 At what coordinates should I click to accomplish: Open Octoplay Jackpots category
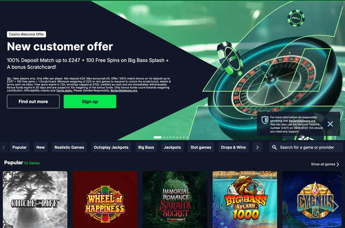[x=111, y=147]
